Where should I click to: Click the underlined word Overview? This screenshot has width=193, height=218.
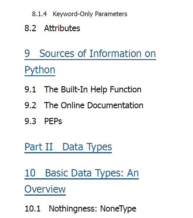click(45, 189)
